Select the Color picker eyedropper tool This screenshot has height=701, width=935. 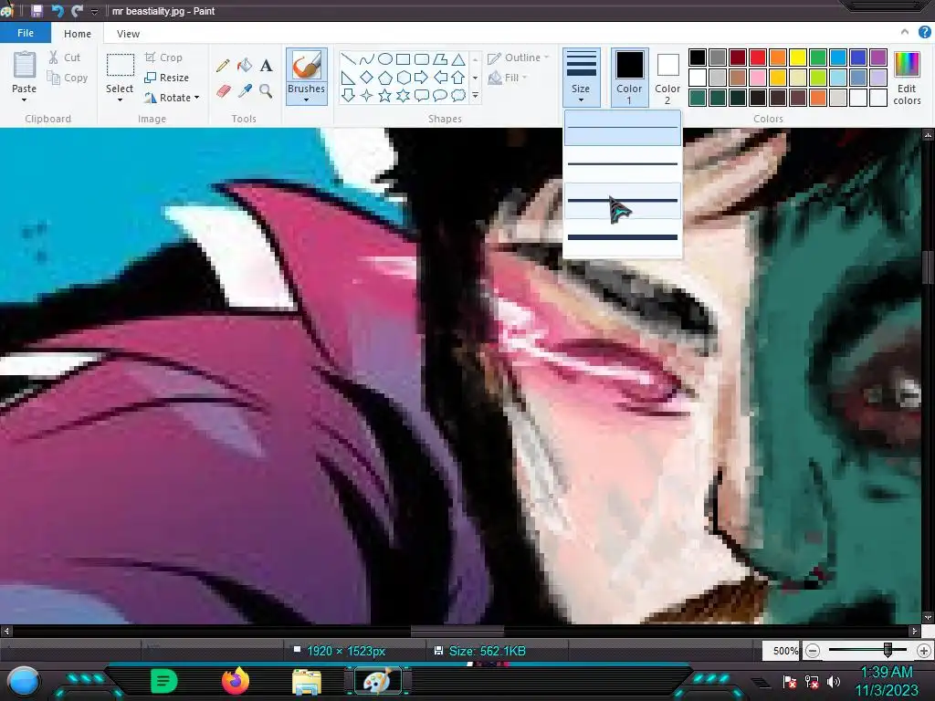pyautogui.click(x=245, y=90)
